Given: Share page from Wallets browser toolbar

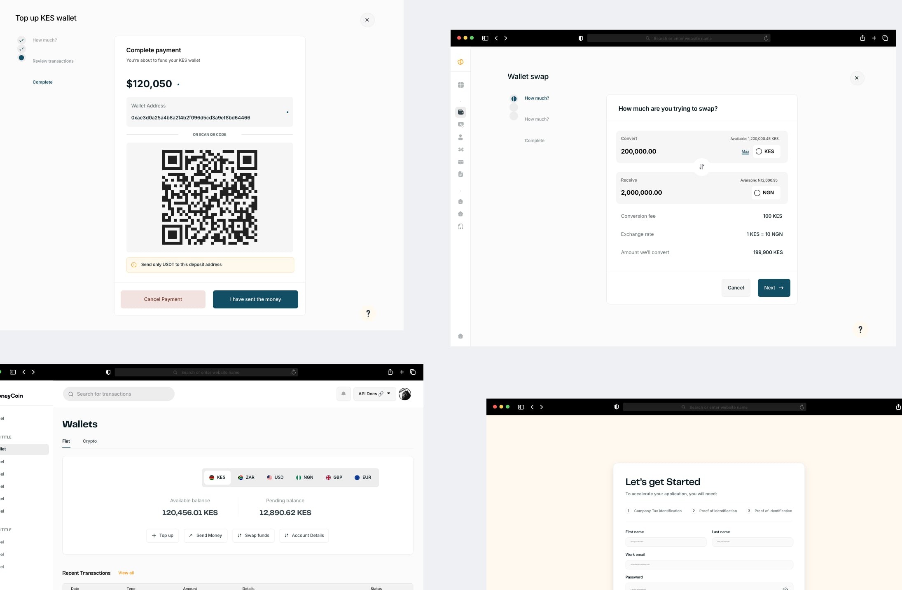Looking at the screenshot, I should [x=390, y=372].
